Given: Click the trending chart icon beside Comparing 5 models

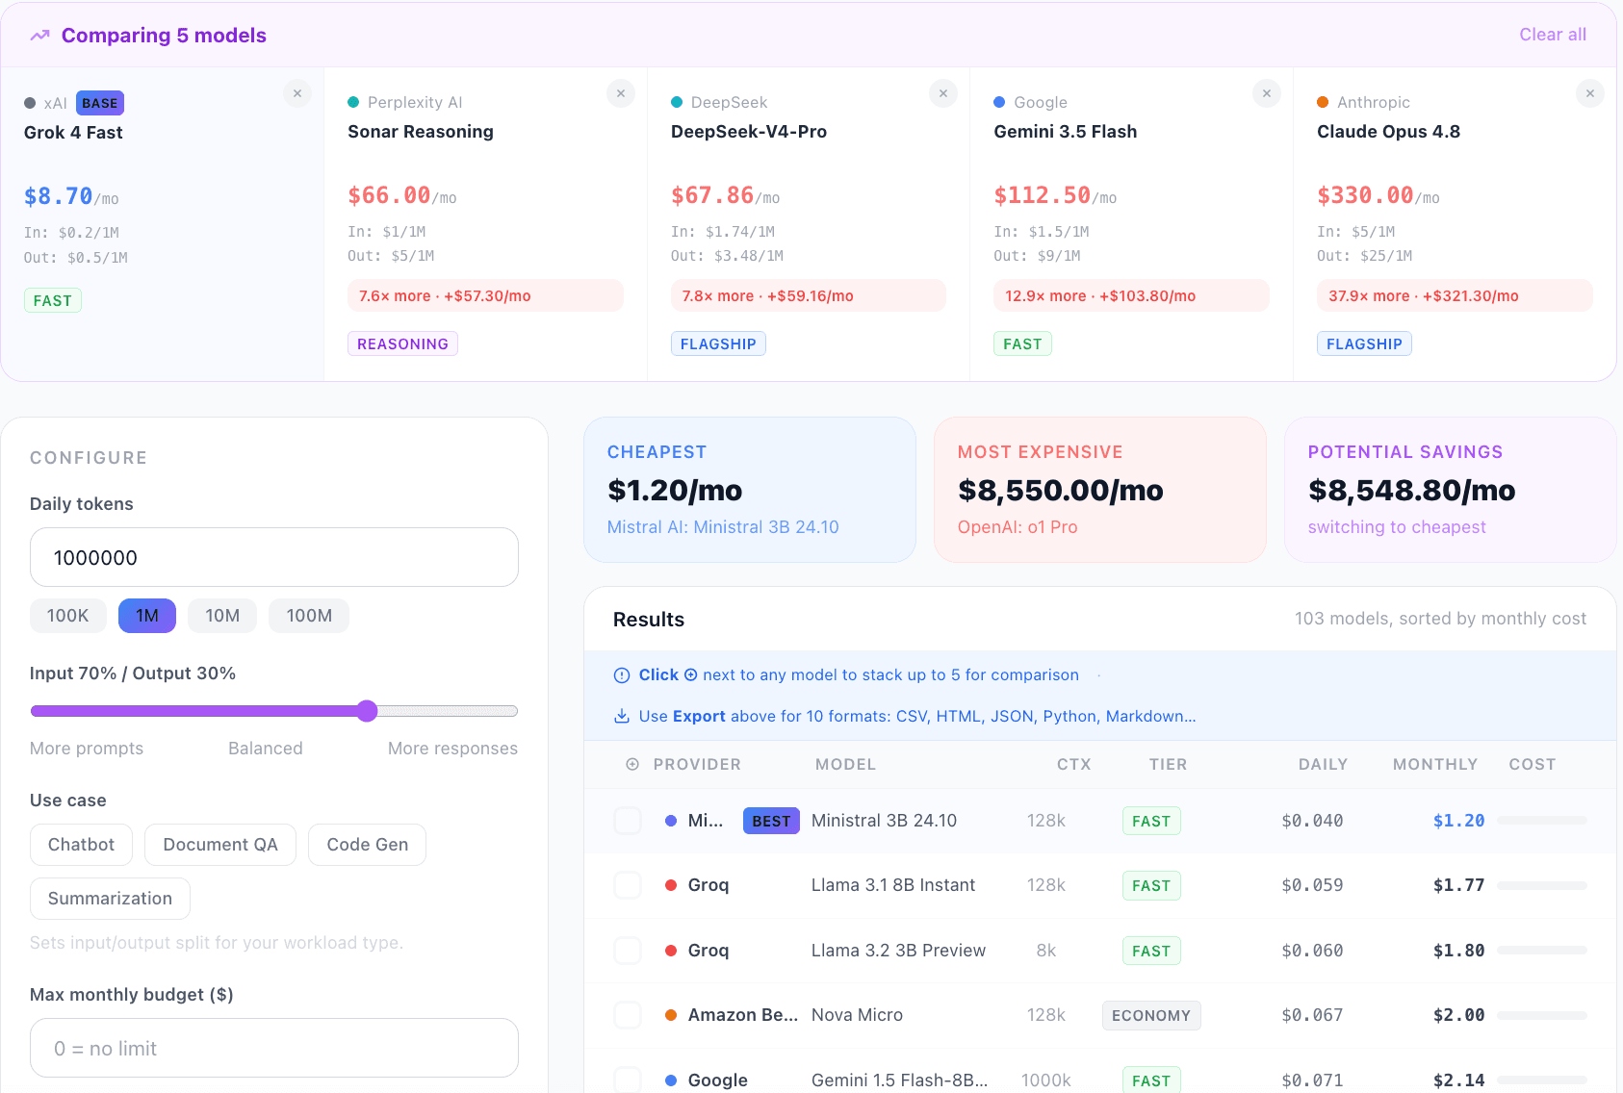Looking at the screenshot, I should (x=39, y=36).
